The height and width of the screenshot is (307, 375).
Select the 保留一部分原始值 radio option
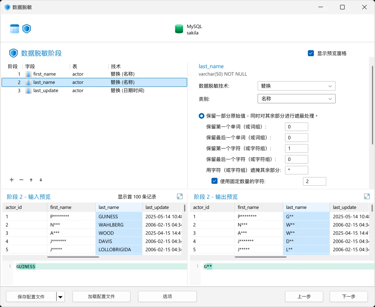201,116
